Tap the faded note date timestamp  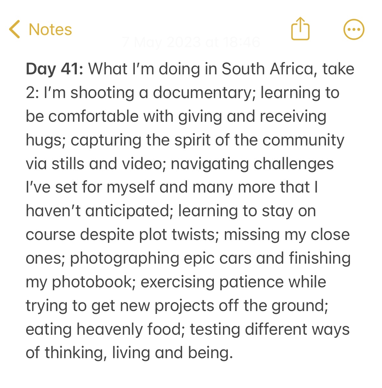(x=191, y=42)
